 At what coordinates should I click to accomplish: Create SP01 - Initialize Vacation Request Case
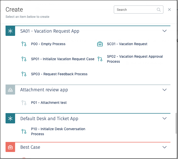pos(62,59)
